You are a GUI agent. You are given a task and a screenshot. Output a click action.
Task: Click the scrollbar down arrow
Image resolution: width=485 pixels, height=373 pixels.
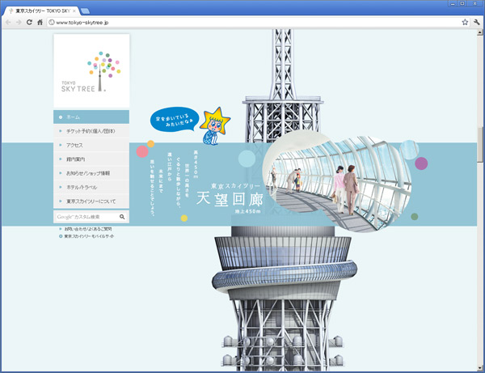click(479, 368)
